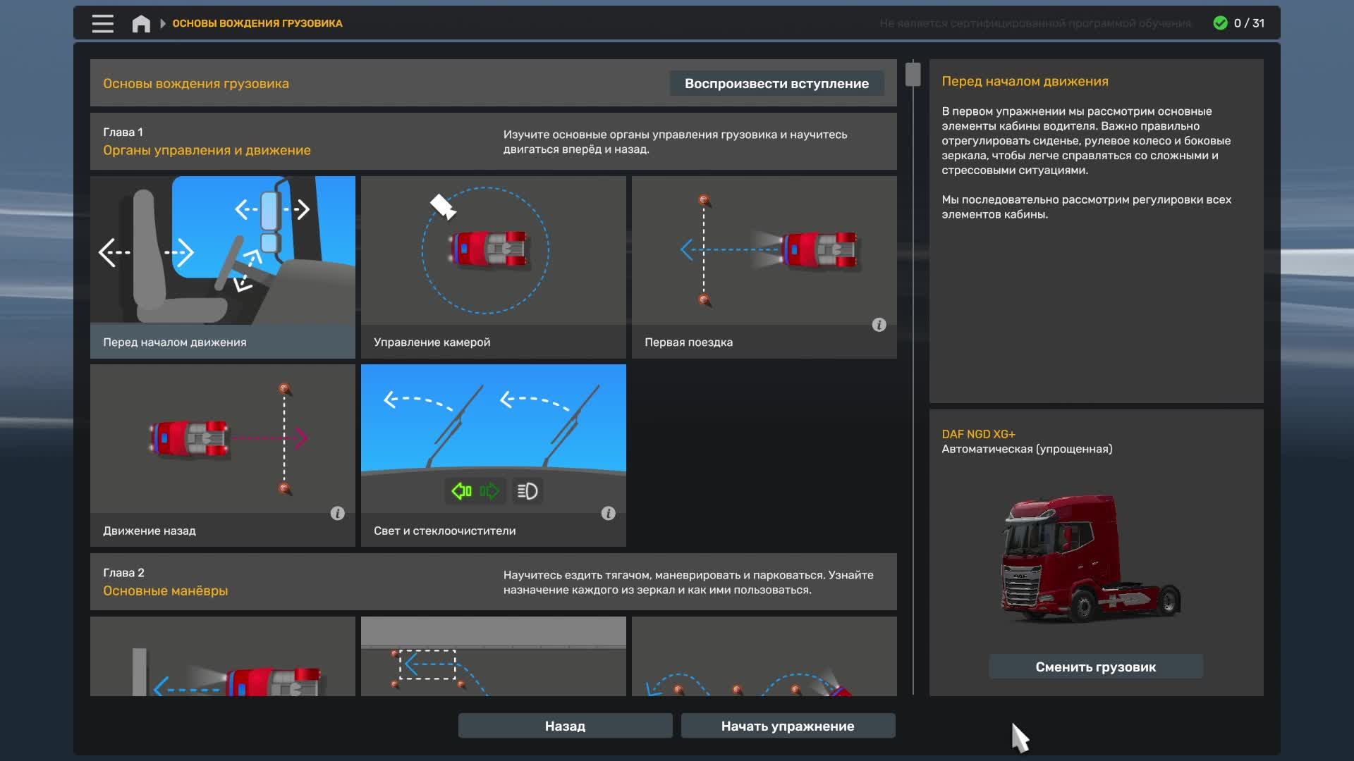Open the hamburger menu icon
Viewport: 1354px width, 761px height.
tap(102, 23)
